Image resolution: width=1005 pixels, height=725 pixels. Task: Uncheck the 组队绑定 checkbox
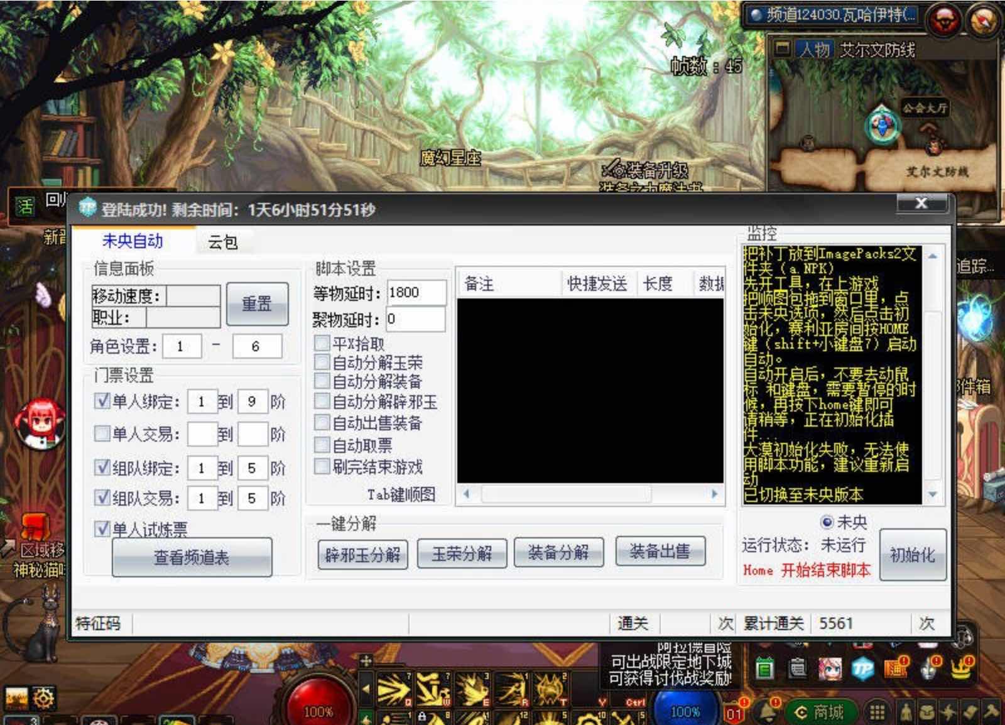pos(102,467)
